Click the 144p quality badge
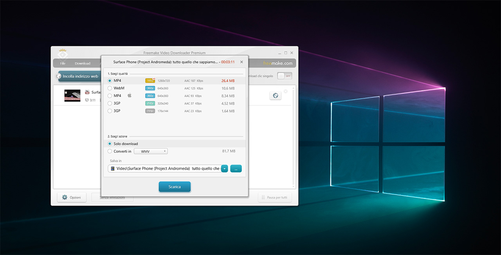Screen dimensions: 501x255 point(150,111)
